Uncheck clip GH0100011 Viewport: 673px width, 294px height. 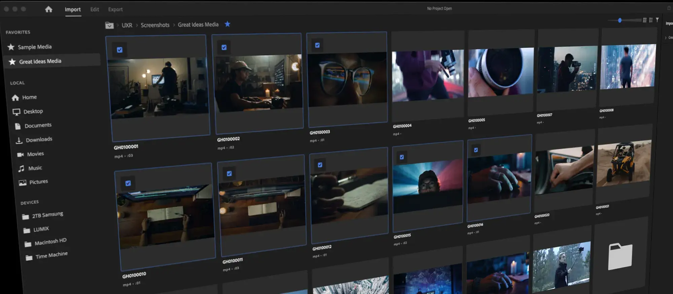click(x=229, y=174)
